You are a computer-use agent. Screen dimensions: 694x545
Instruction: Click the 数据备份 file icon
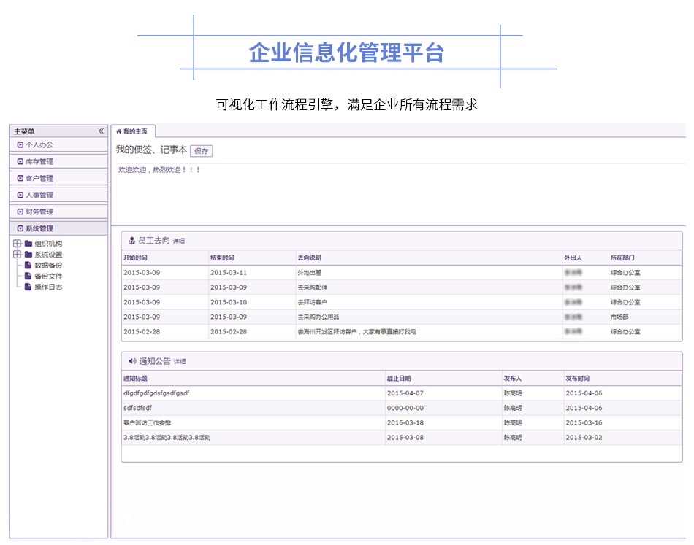[x=28, y=265]
